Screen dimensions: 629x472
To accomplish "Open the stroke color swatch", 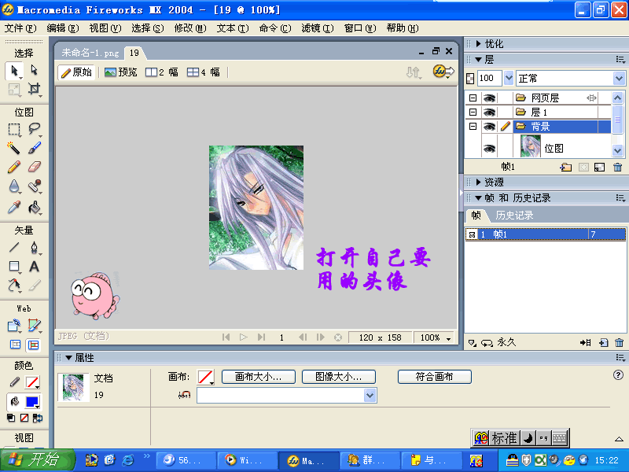I will tap(32, 382).
